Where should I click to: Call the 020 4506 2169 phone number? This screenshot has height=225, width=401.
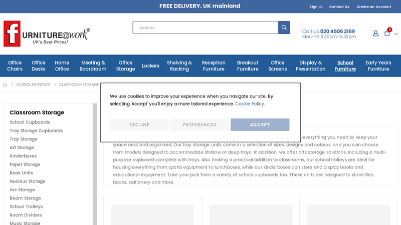click(337, 31)
